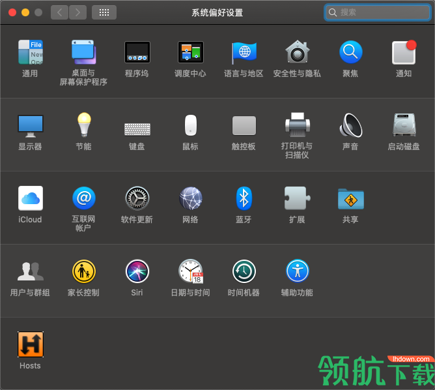The image size is (435, 390).
Task: Click the magnifier icon in search field
Action: (x=332, y=12)
